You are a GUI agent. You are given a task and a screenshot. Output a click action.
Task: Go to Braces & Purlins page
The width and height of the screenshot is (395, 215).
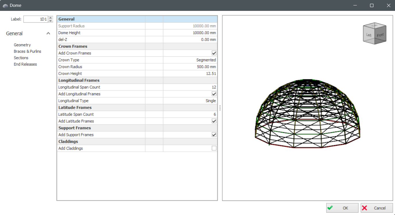27,52
